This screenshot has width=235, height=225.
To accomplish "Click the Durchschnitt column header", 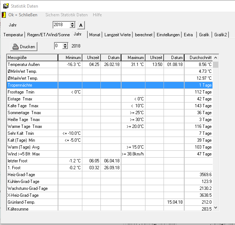I will (198, 58).
